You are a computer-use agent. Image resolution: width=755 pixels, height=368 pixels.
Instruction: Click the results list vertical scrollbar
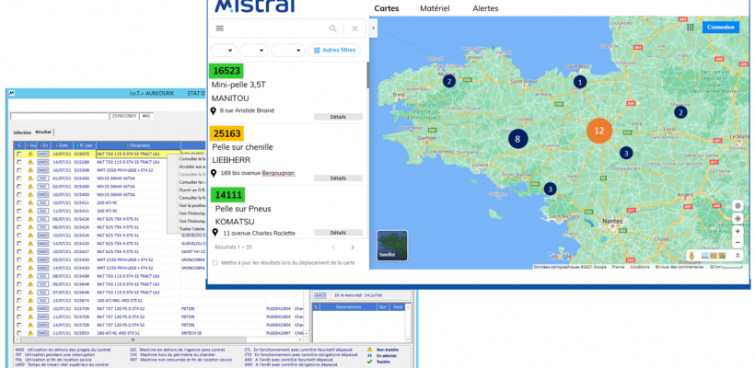368,75
